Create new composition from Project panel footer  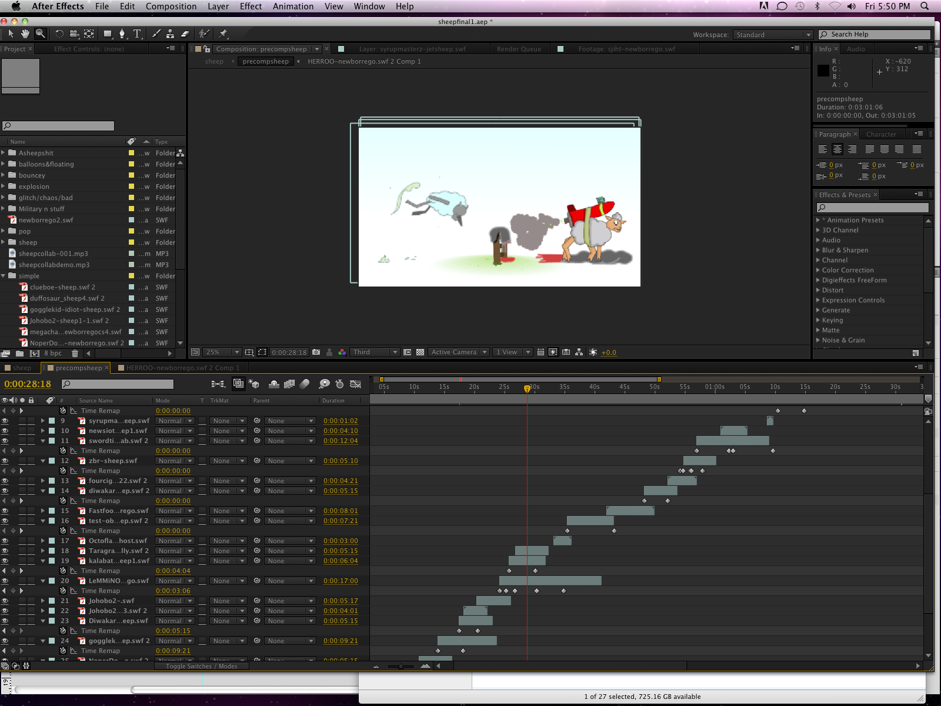pyautogui.click(x=35, y=354)
